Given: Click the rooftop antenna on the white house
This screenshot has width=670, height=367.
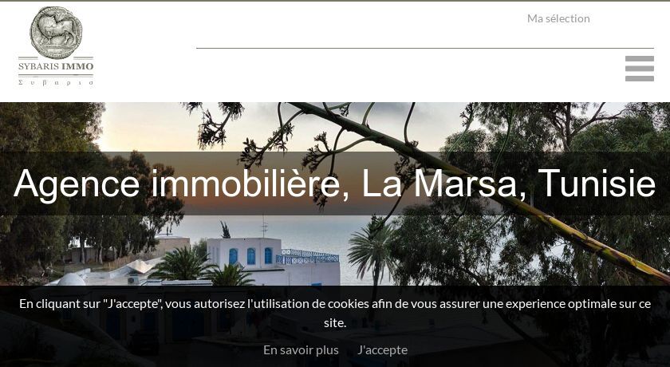Looking at the screenshot, I should pyautogui.click(x=265, y=227).
